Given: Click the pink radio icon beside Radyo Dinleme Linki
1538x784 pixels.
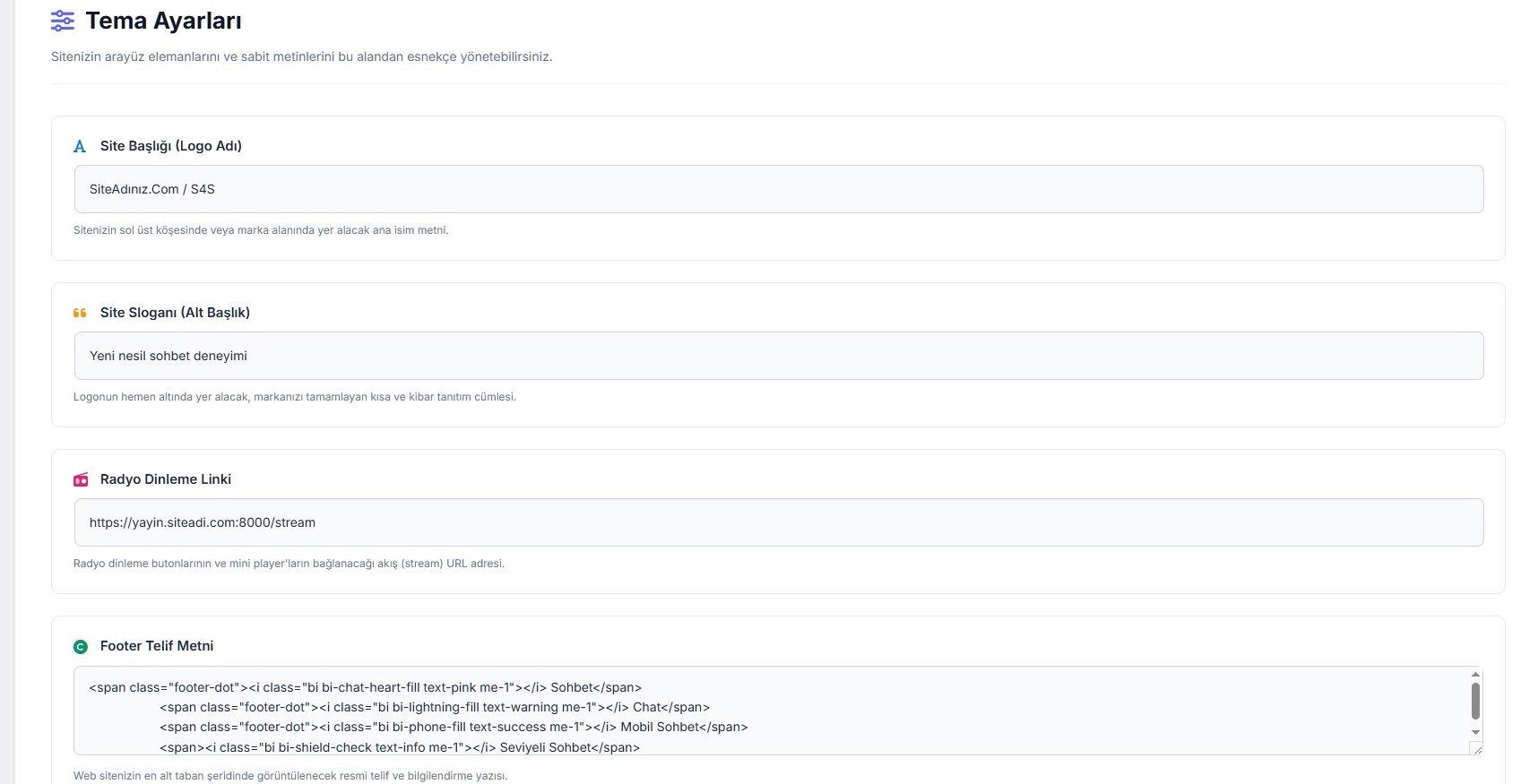Looking at the screenshot, I should [81, 479].
